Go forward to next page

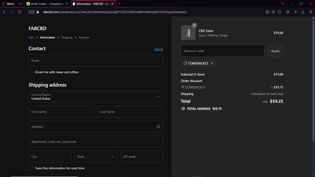click(x=12, y=12)
